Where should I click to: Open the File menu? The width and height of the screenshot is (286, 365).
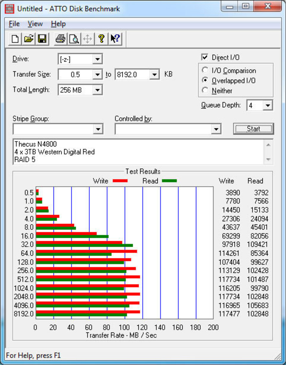pyautogui.click(x=14, y=24)
